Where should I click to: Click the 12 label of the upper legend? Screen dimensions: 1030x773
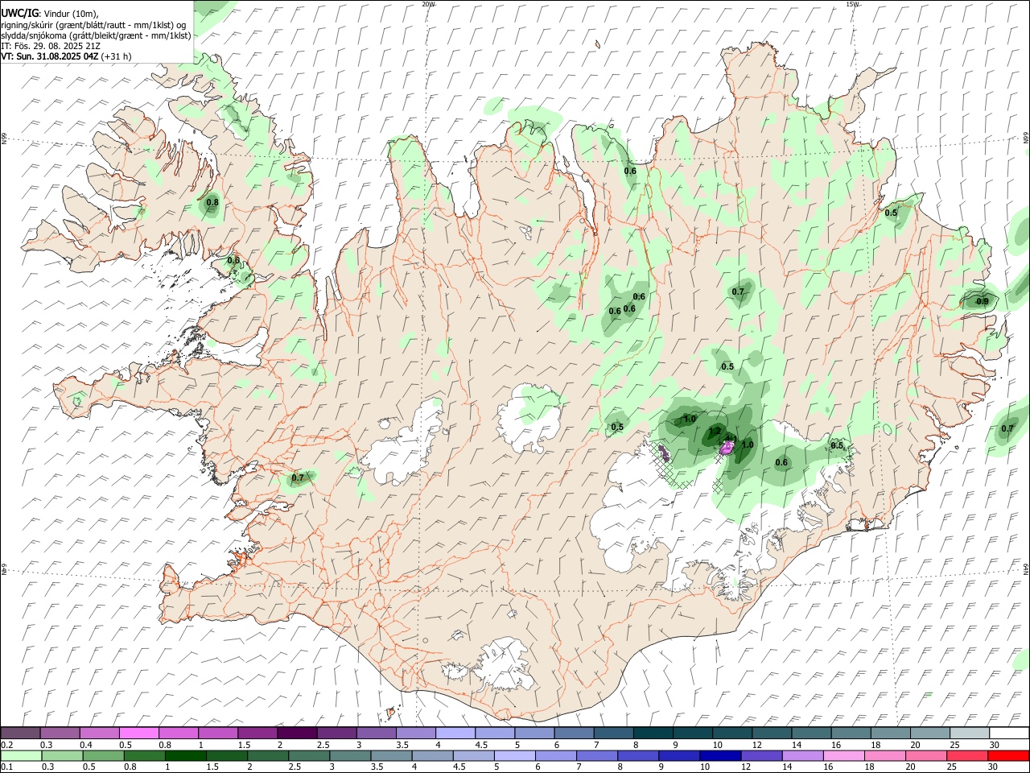point(756,744)
